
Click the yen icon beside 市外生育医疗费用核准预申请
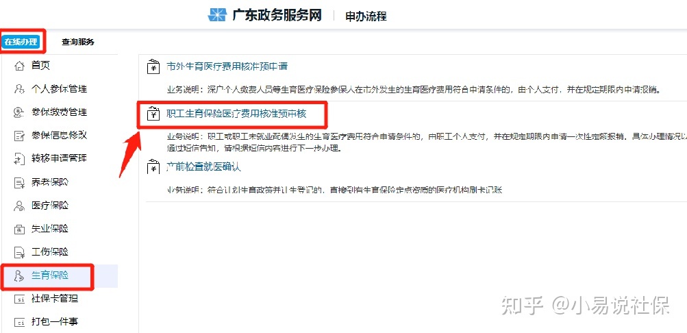click(x=153, y=67)
